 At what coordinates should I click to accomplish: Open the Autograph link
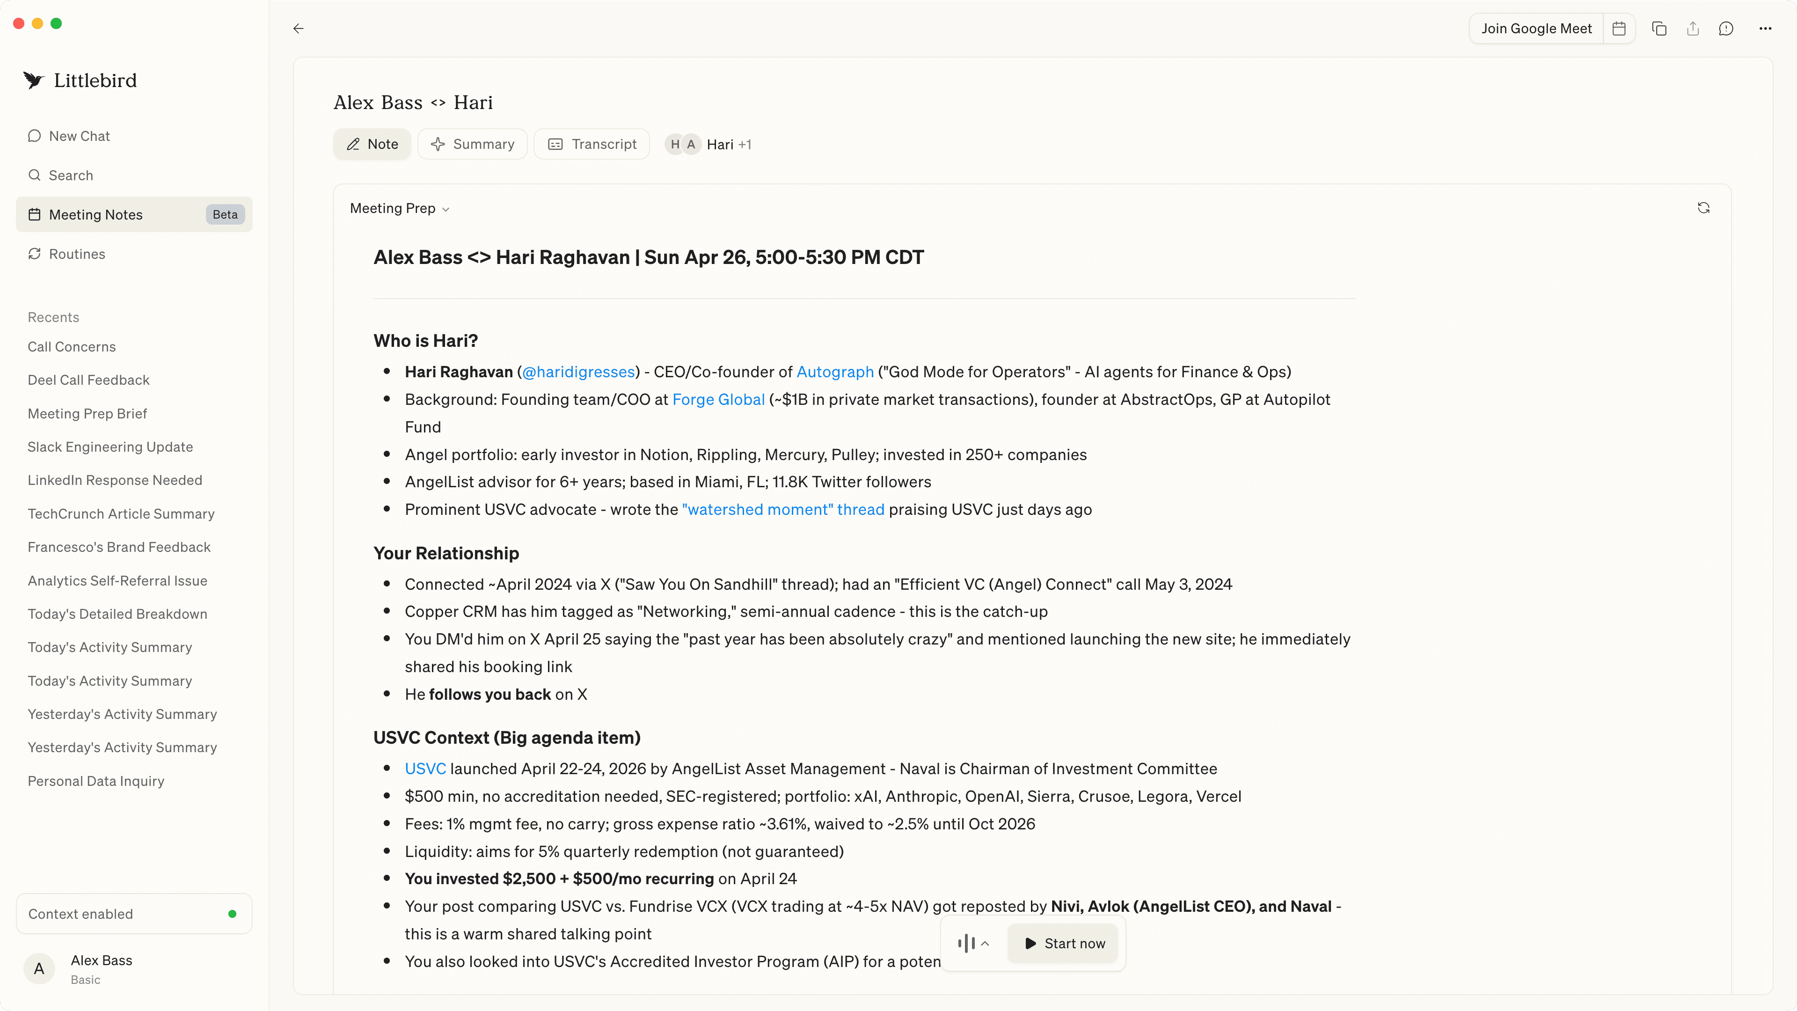pos(835,372)
